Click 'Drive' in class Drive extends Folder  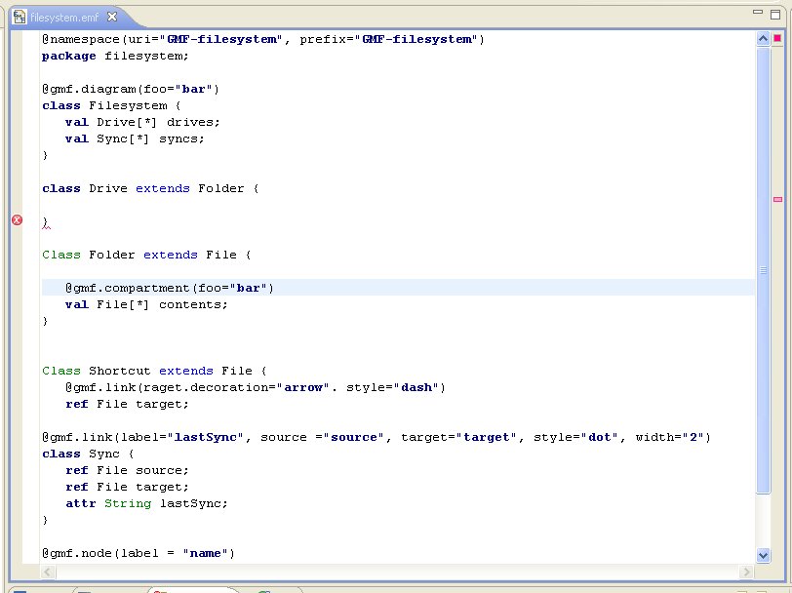tap(108, 188)
